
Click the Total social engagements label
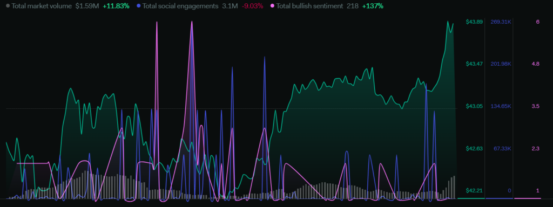coord(180,6)
